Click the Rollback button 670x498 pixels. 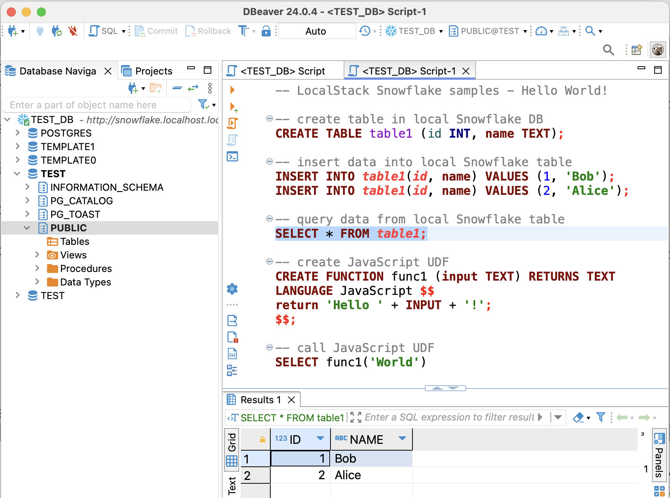point(208,31)
